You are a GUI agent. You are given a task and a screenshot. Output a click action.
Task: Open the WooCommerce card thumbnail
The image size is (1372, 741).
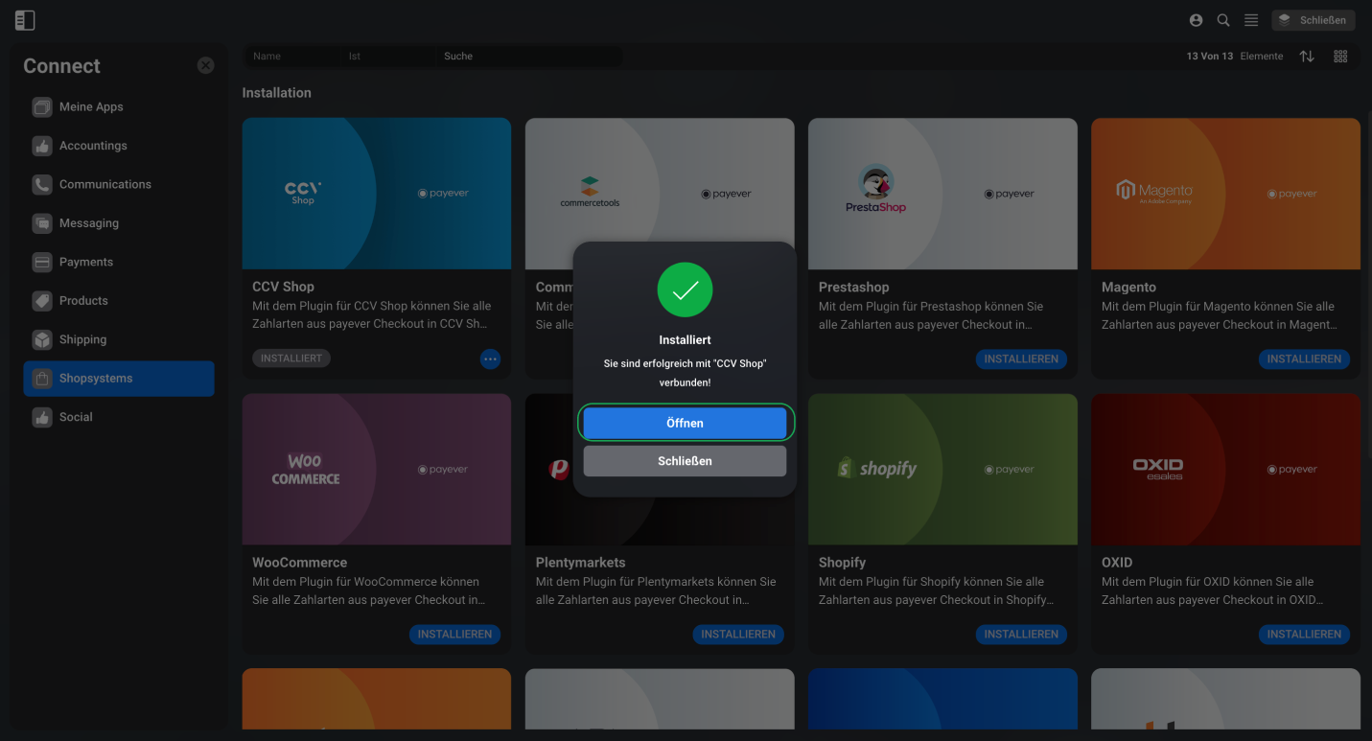(377, 470)
